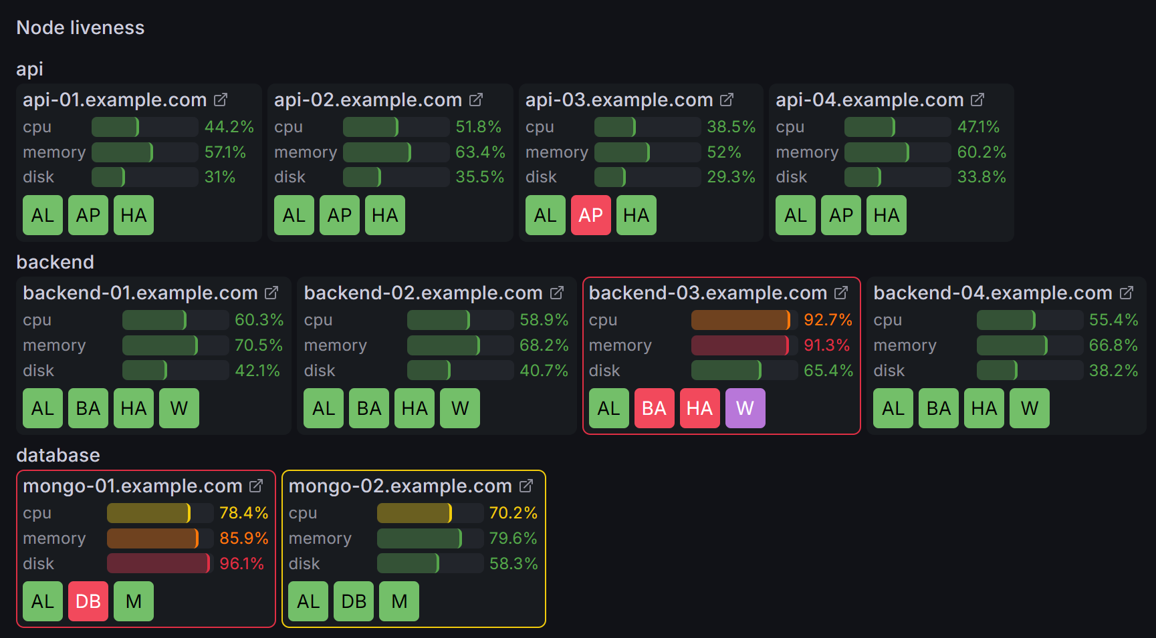The image size is (1156, 638).
Task: Click the disk gauge bar on api-04
Action: (897, 177)
